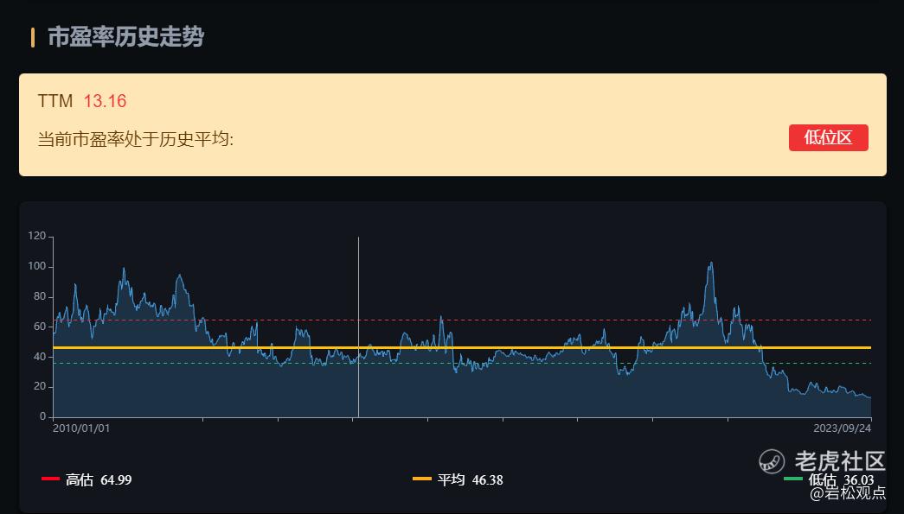Viewport: 904px width, 514px height.
Task: Toggle the 低估 36.03 legend entry
Action: point(829,479)
